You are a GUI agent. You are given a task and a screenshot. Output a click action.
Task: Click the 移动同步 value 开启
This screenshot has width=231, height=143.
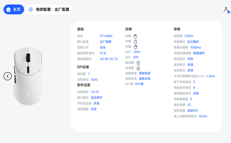[x=190, y=59]
